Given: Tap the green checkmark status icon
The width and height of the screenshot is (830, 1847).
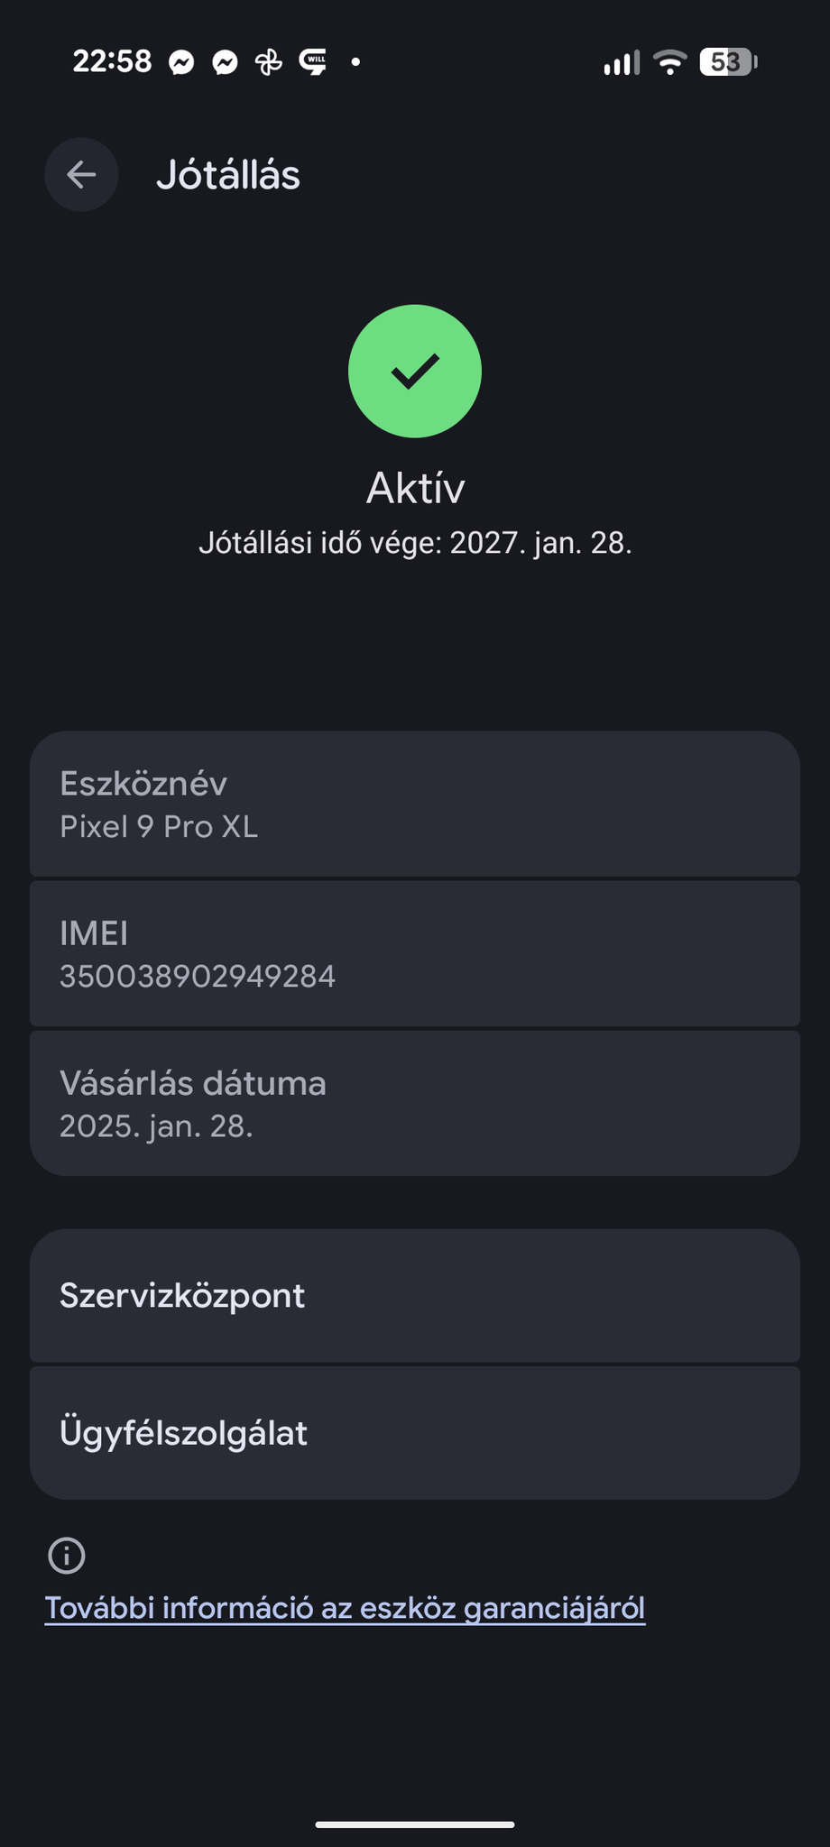Looking at the screenshot, I should point(415,372).
